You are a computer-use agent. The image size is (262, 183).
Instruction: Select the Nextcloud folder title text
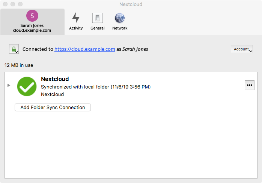click(55, 79)
